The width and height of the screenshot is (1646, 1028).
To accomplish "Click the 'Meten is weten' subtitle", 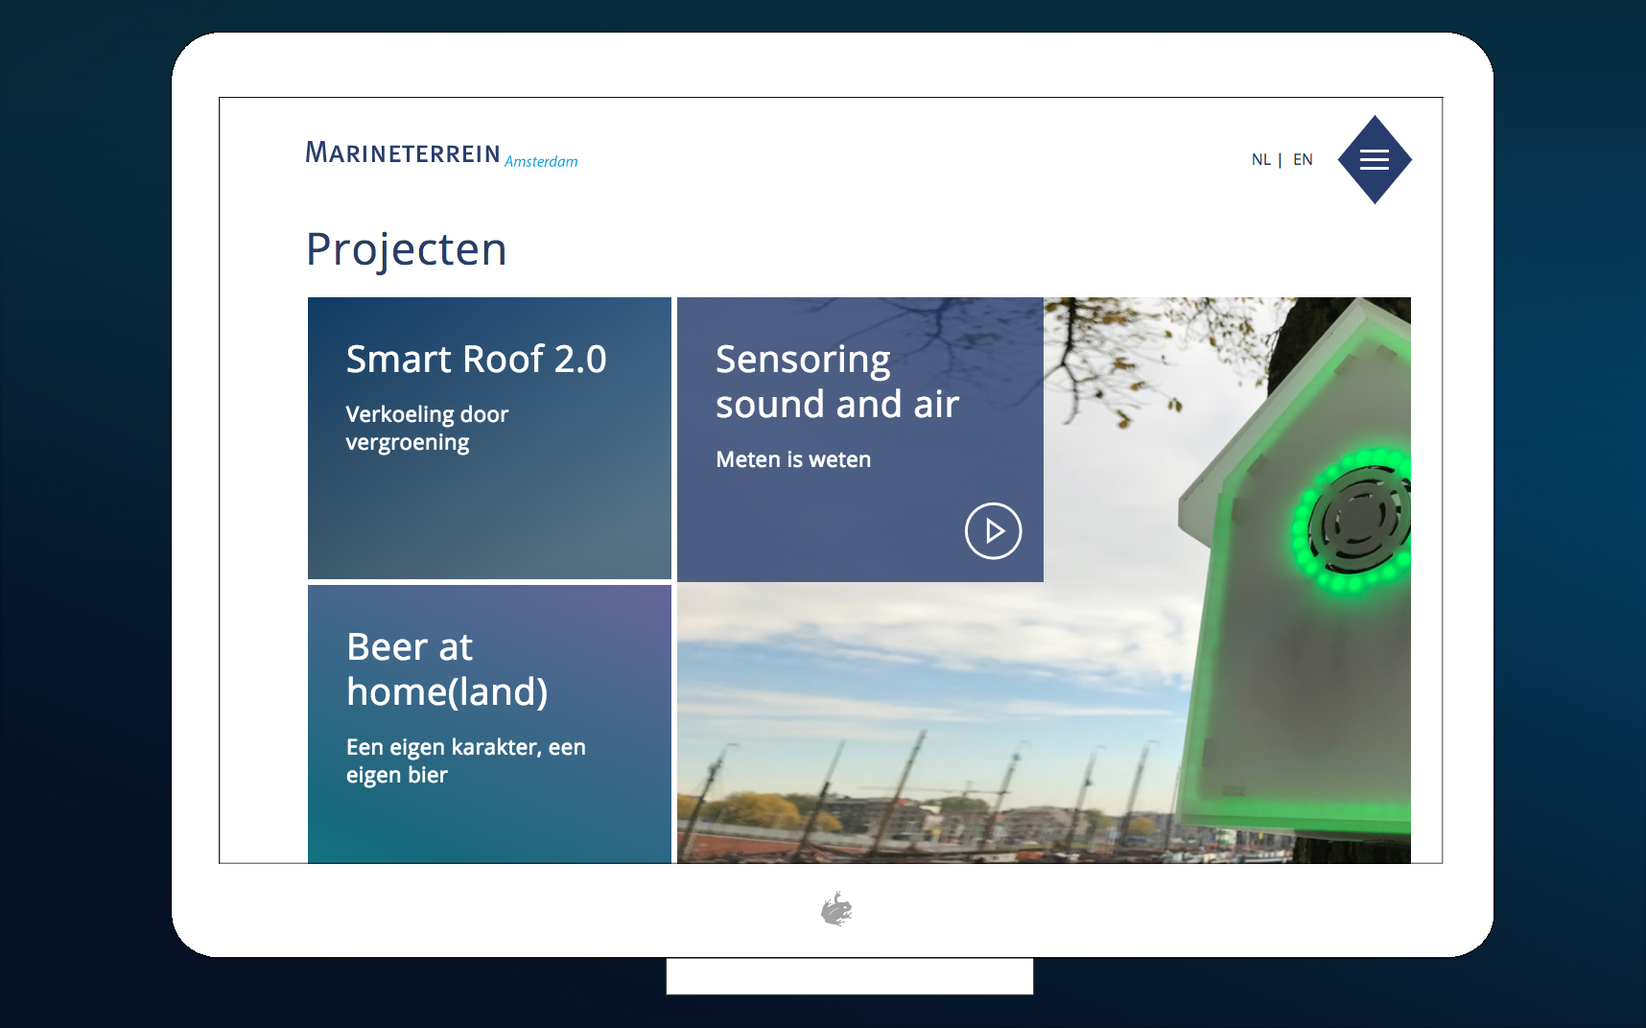I will (x=793, y=459).
